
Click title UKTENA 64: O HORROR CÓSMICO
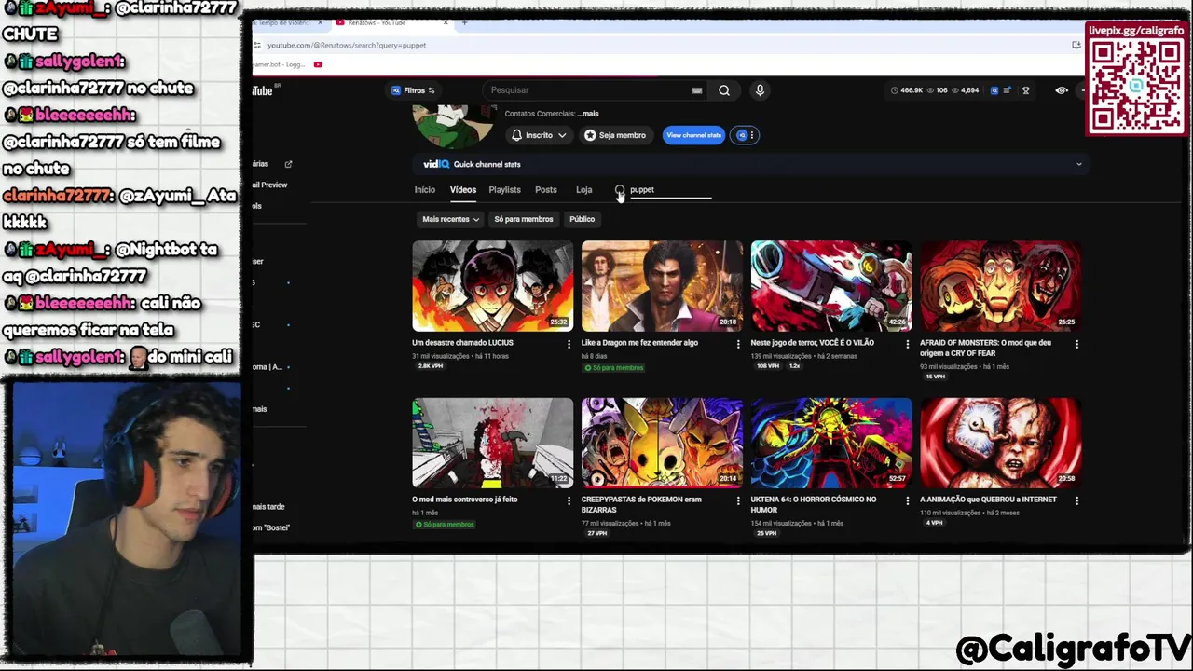[x=814, y=504]
